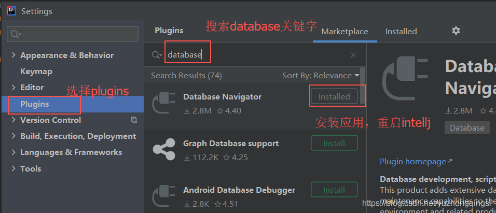Screen dimensions: 496x213
Task: Expand Build, Execution, Deployment node
Action: [x=14, y=136]
